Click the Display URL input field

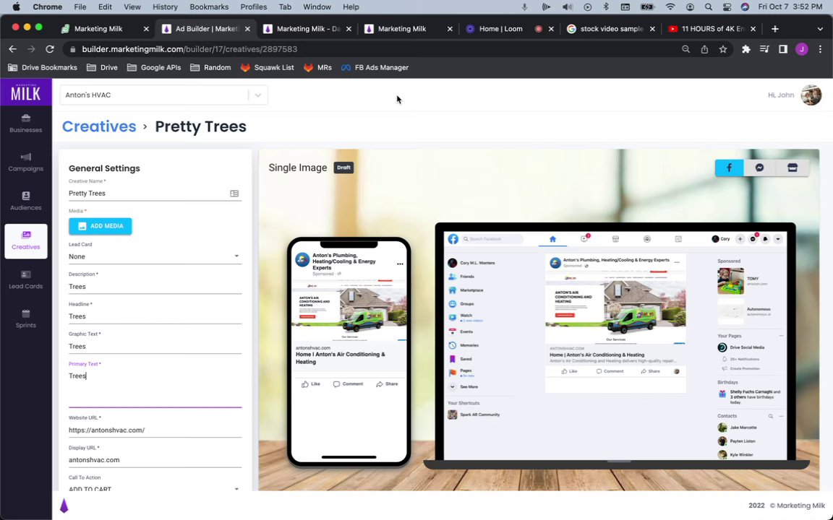click(155, 459)
